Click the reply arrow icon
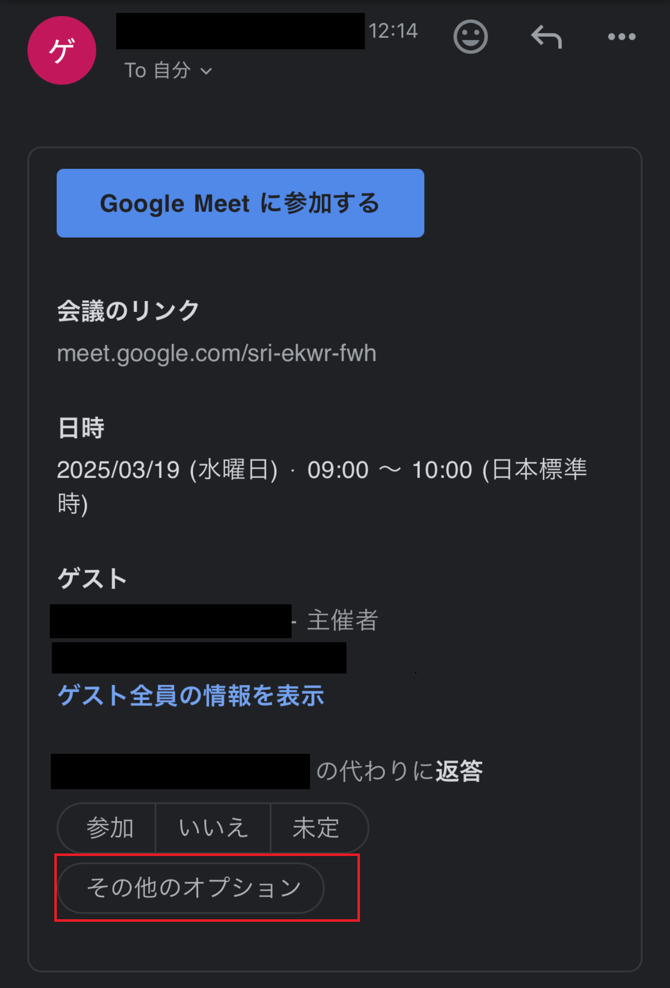 click(x=546, y=37)
